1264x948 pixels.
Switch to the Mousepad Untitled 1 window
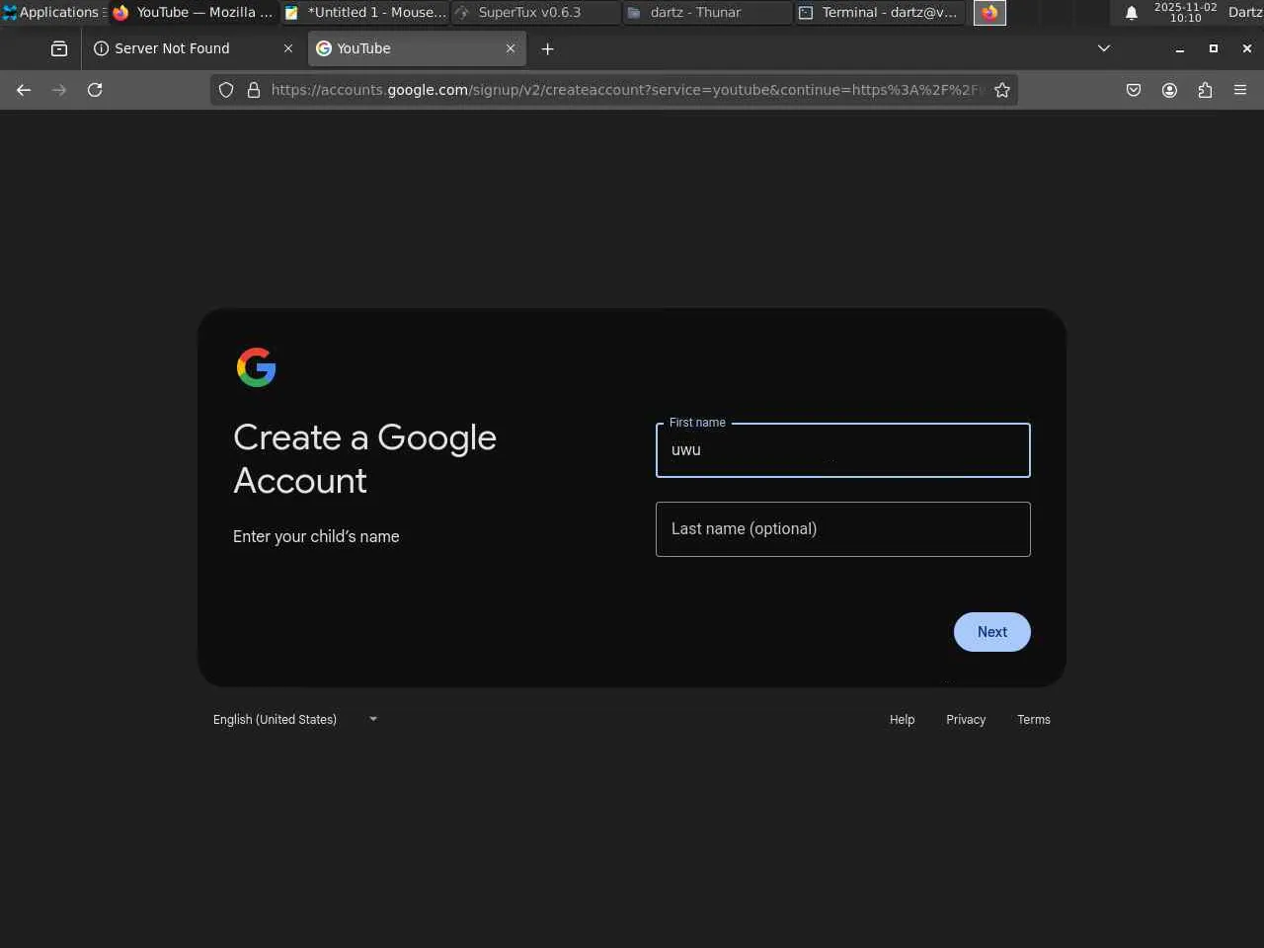(x=365, y=13)
